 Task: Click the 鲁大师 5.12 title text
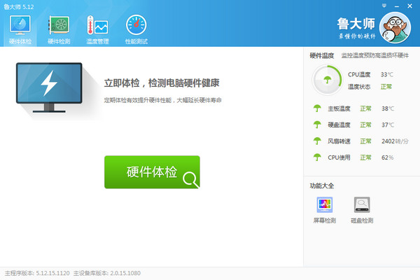pyautogui.click(x=19, y=7)
